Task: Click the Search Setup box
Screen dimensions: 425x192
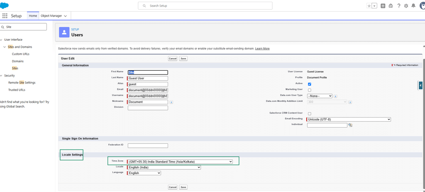Action: point(205,6)
